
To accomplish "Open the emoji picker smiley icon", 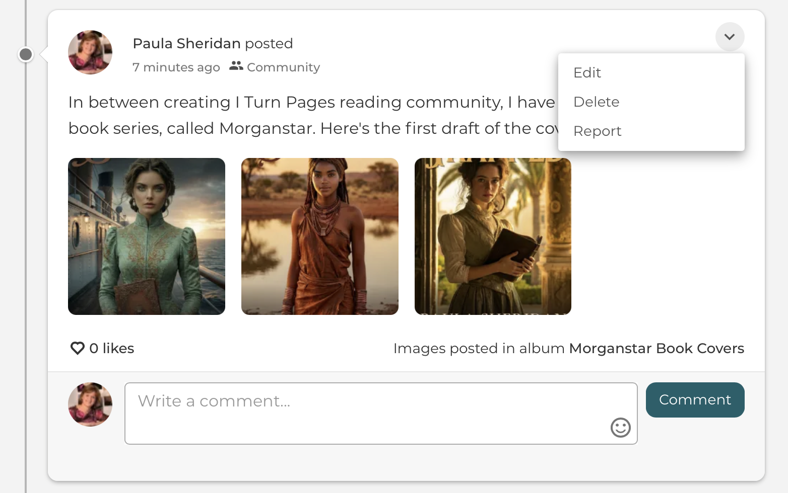I will tap(620, 428).
